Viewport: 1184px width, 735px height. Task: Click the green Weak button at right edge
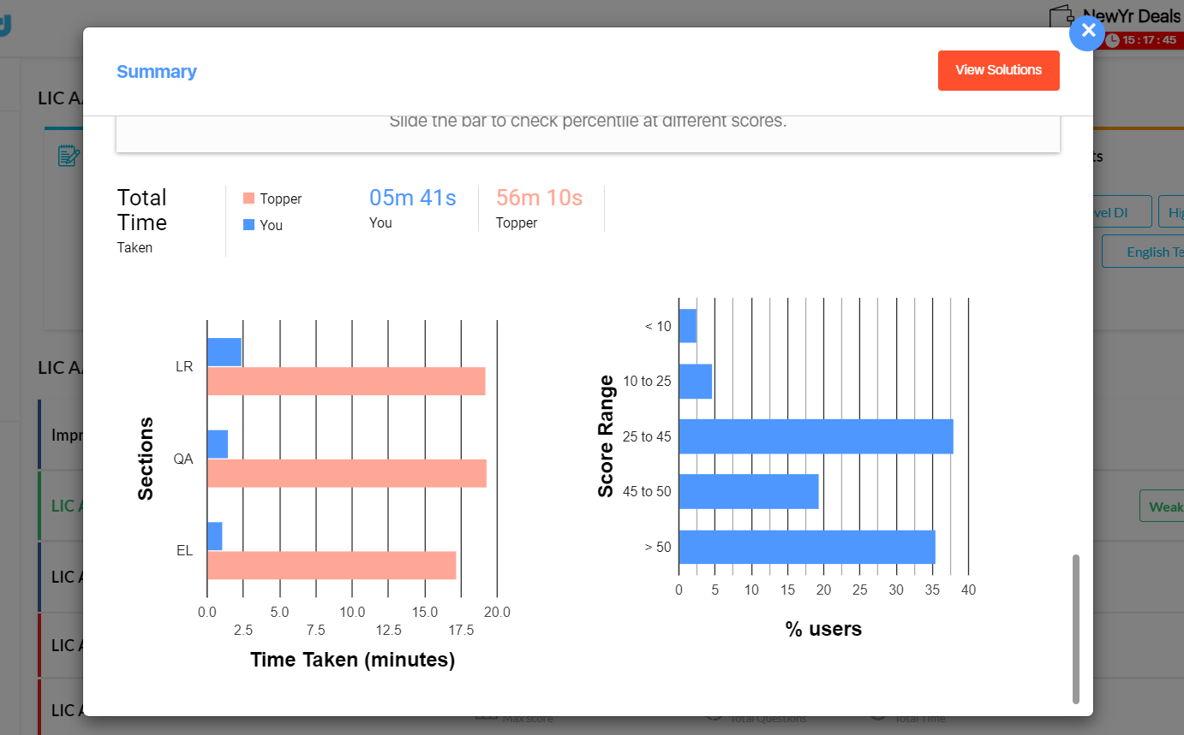[x=1163, y=506]
